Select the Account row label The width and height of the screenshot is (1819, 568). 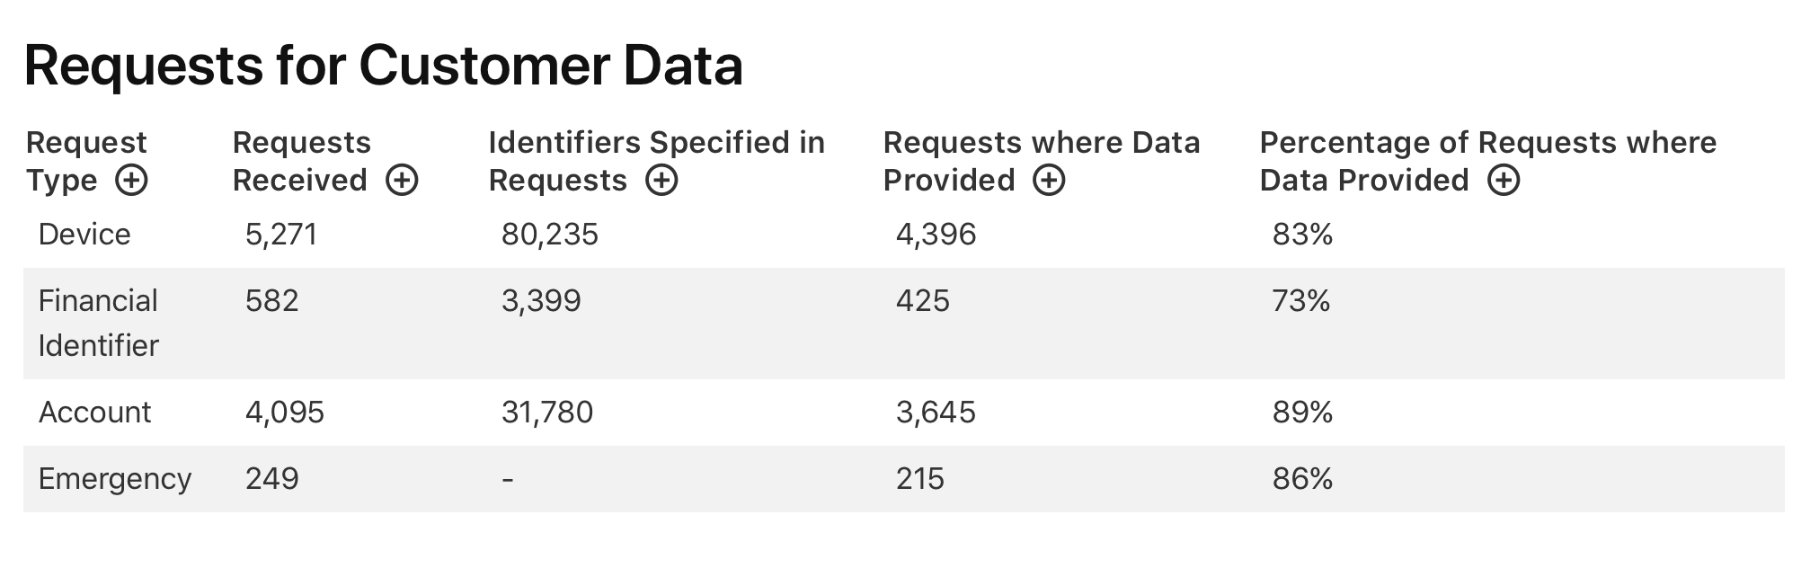(x=94, y=413)
